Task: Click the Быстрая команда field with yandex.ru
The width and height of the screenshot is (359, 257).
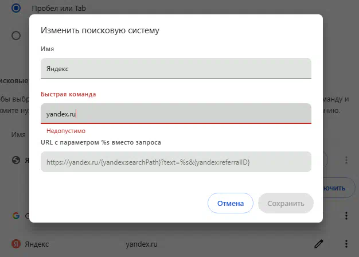Action: (176, 114)
